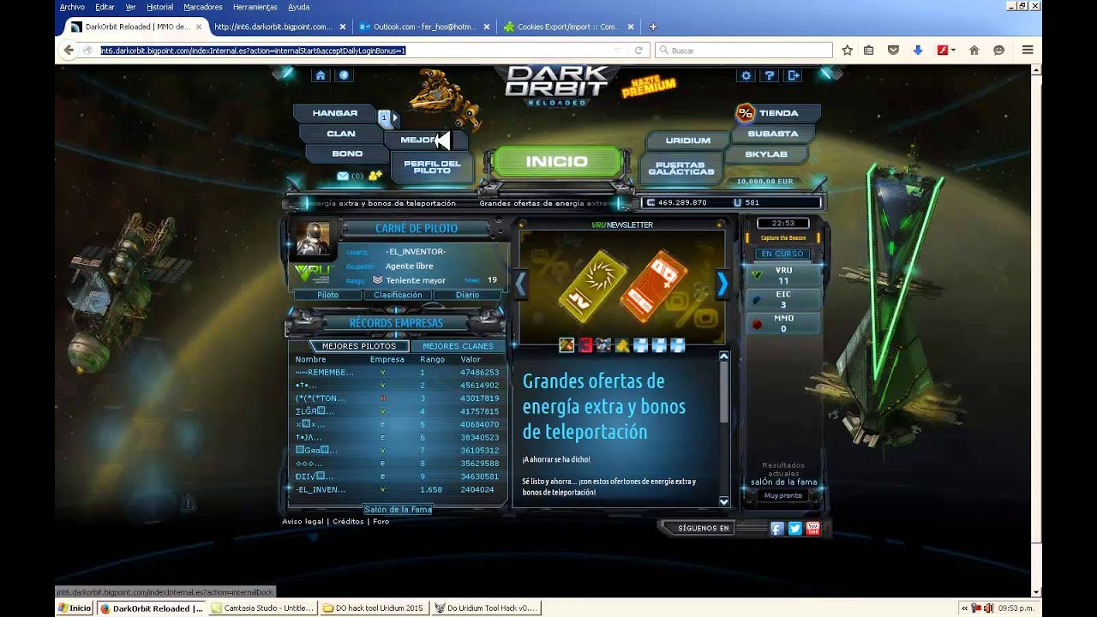Click the browser address bar URL
The image size is (1097, 617).
pyautogui.click(x=253, y=51)
